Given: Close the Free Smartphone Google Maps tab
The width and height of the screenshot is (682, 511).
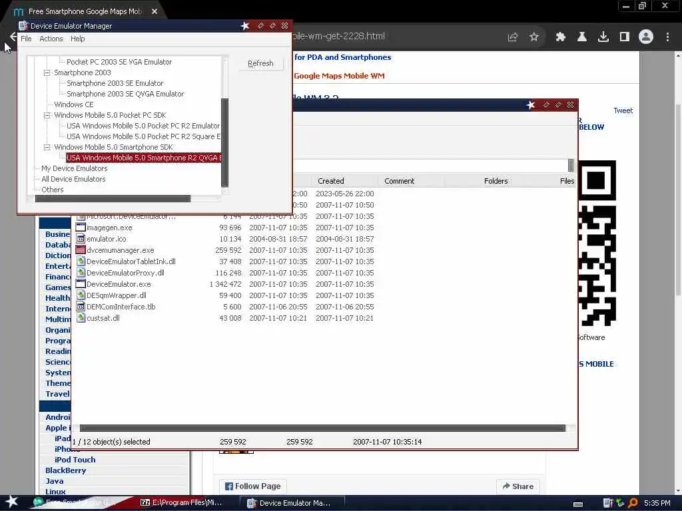Looking at the screenshot, I should (155, 11).
